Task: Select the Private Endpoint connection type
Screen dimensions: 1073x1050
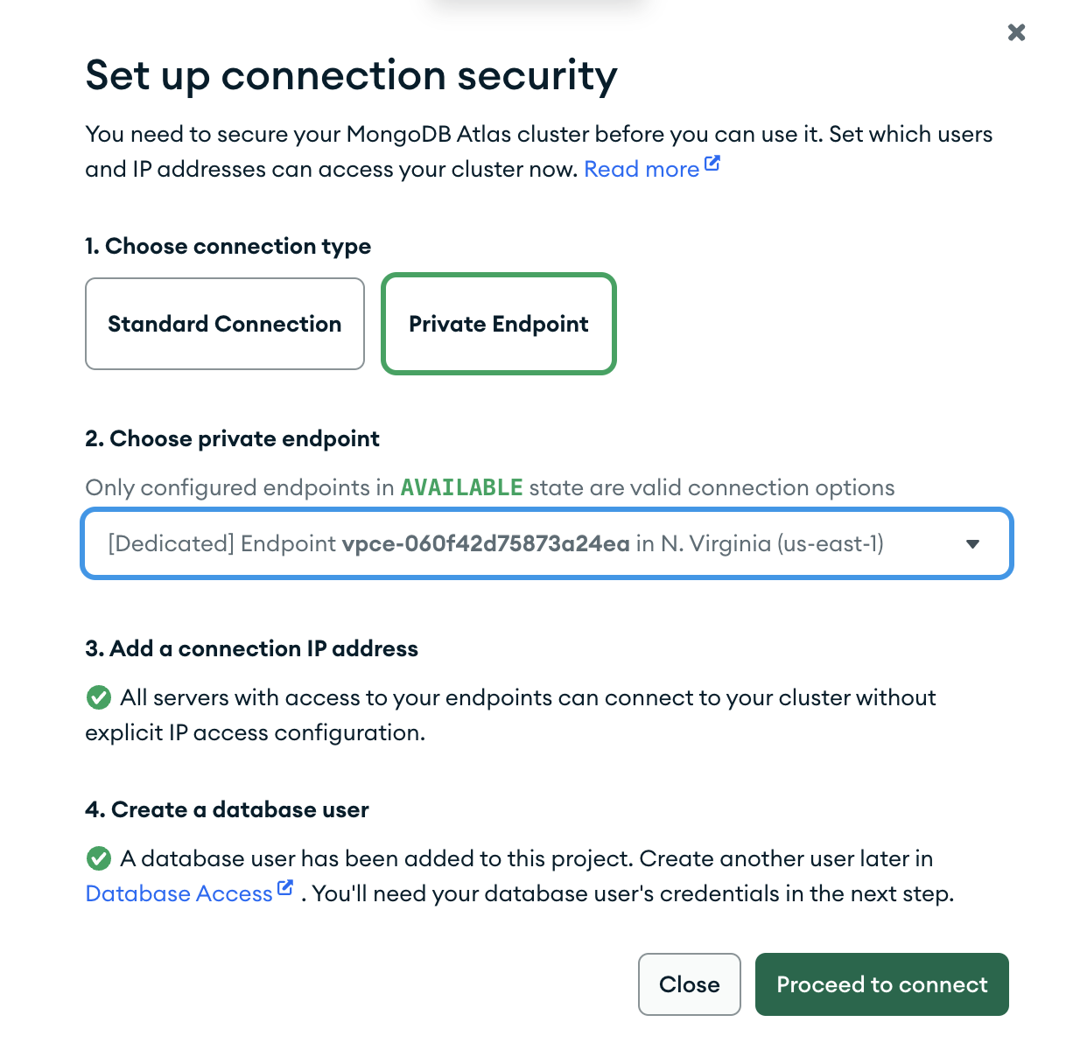Action: tap(499, 324)
